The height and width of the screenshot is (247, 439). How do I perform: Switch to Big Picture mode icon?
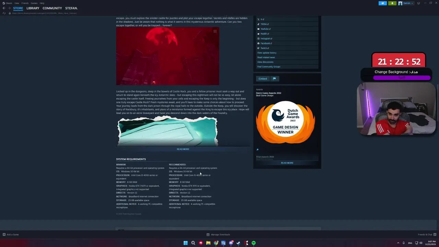418,3
